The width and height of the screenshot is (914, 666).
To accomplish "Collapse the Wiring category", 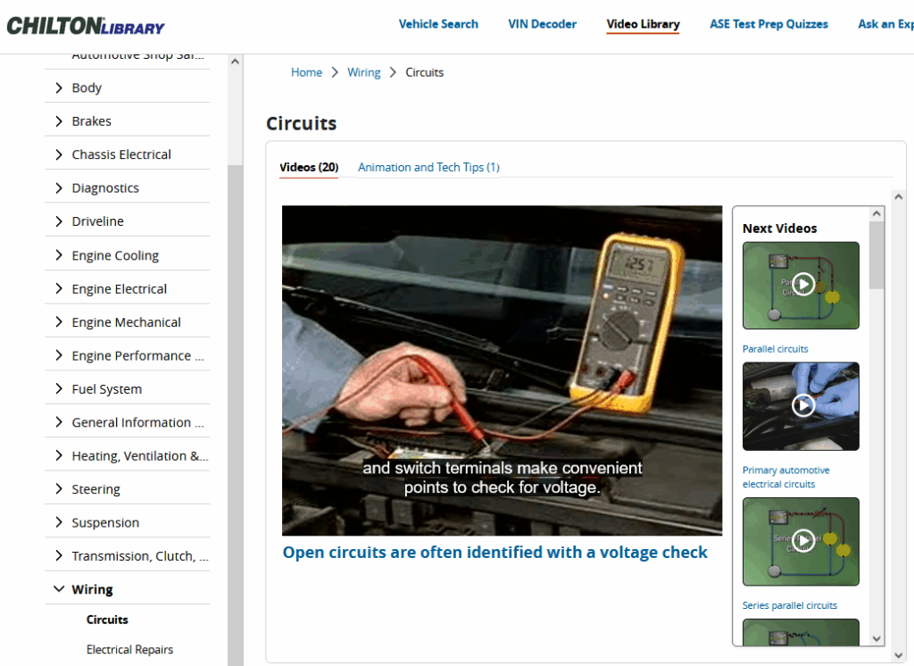I will 59,589.
